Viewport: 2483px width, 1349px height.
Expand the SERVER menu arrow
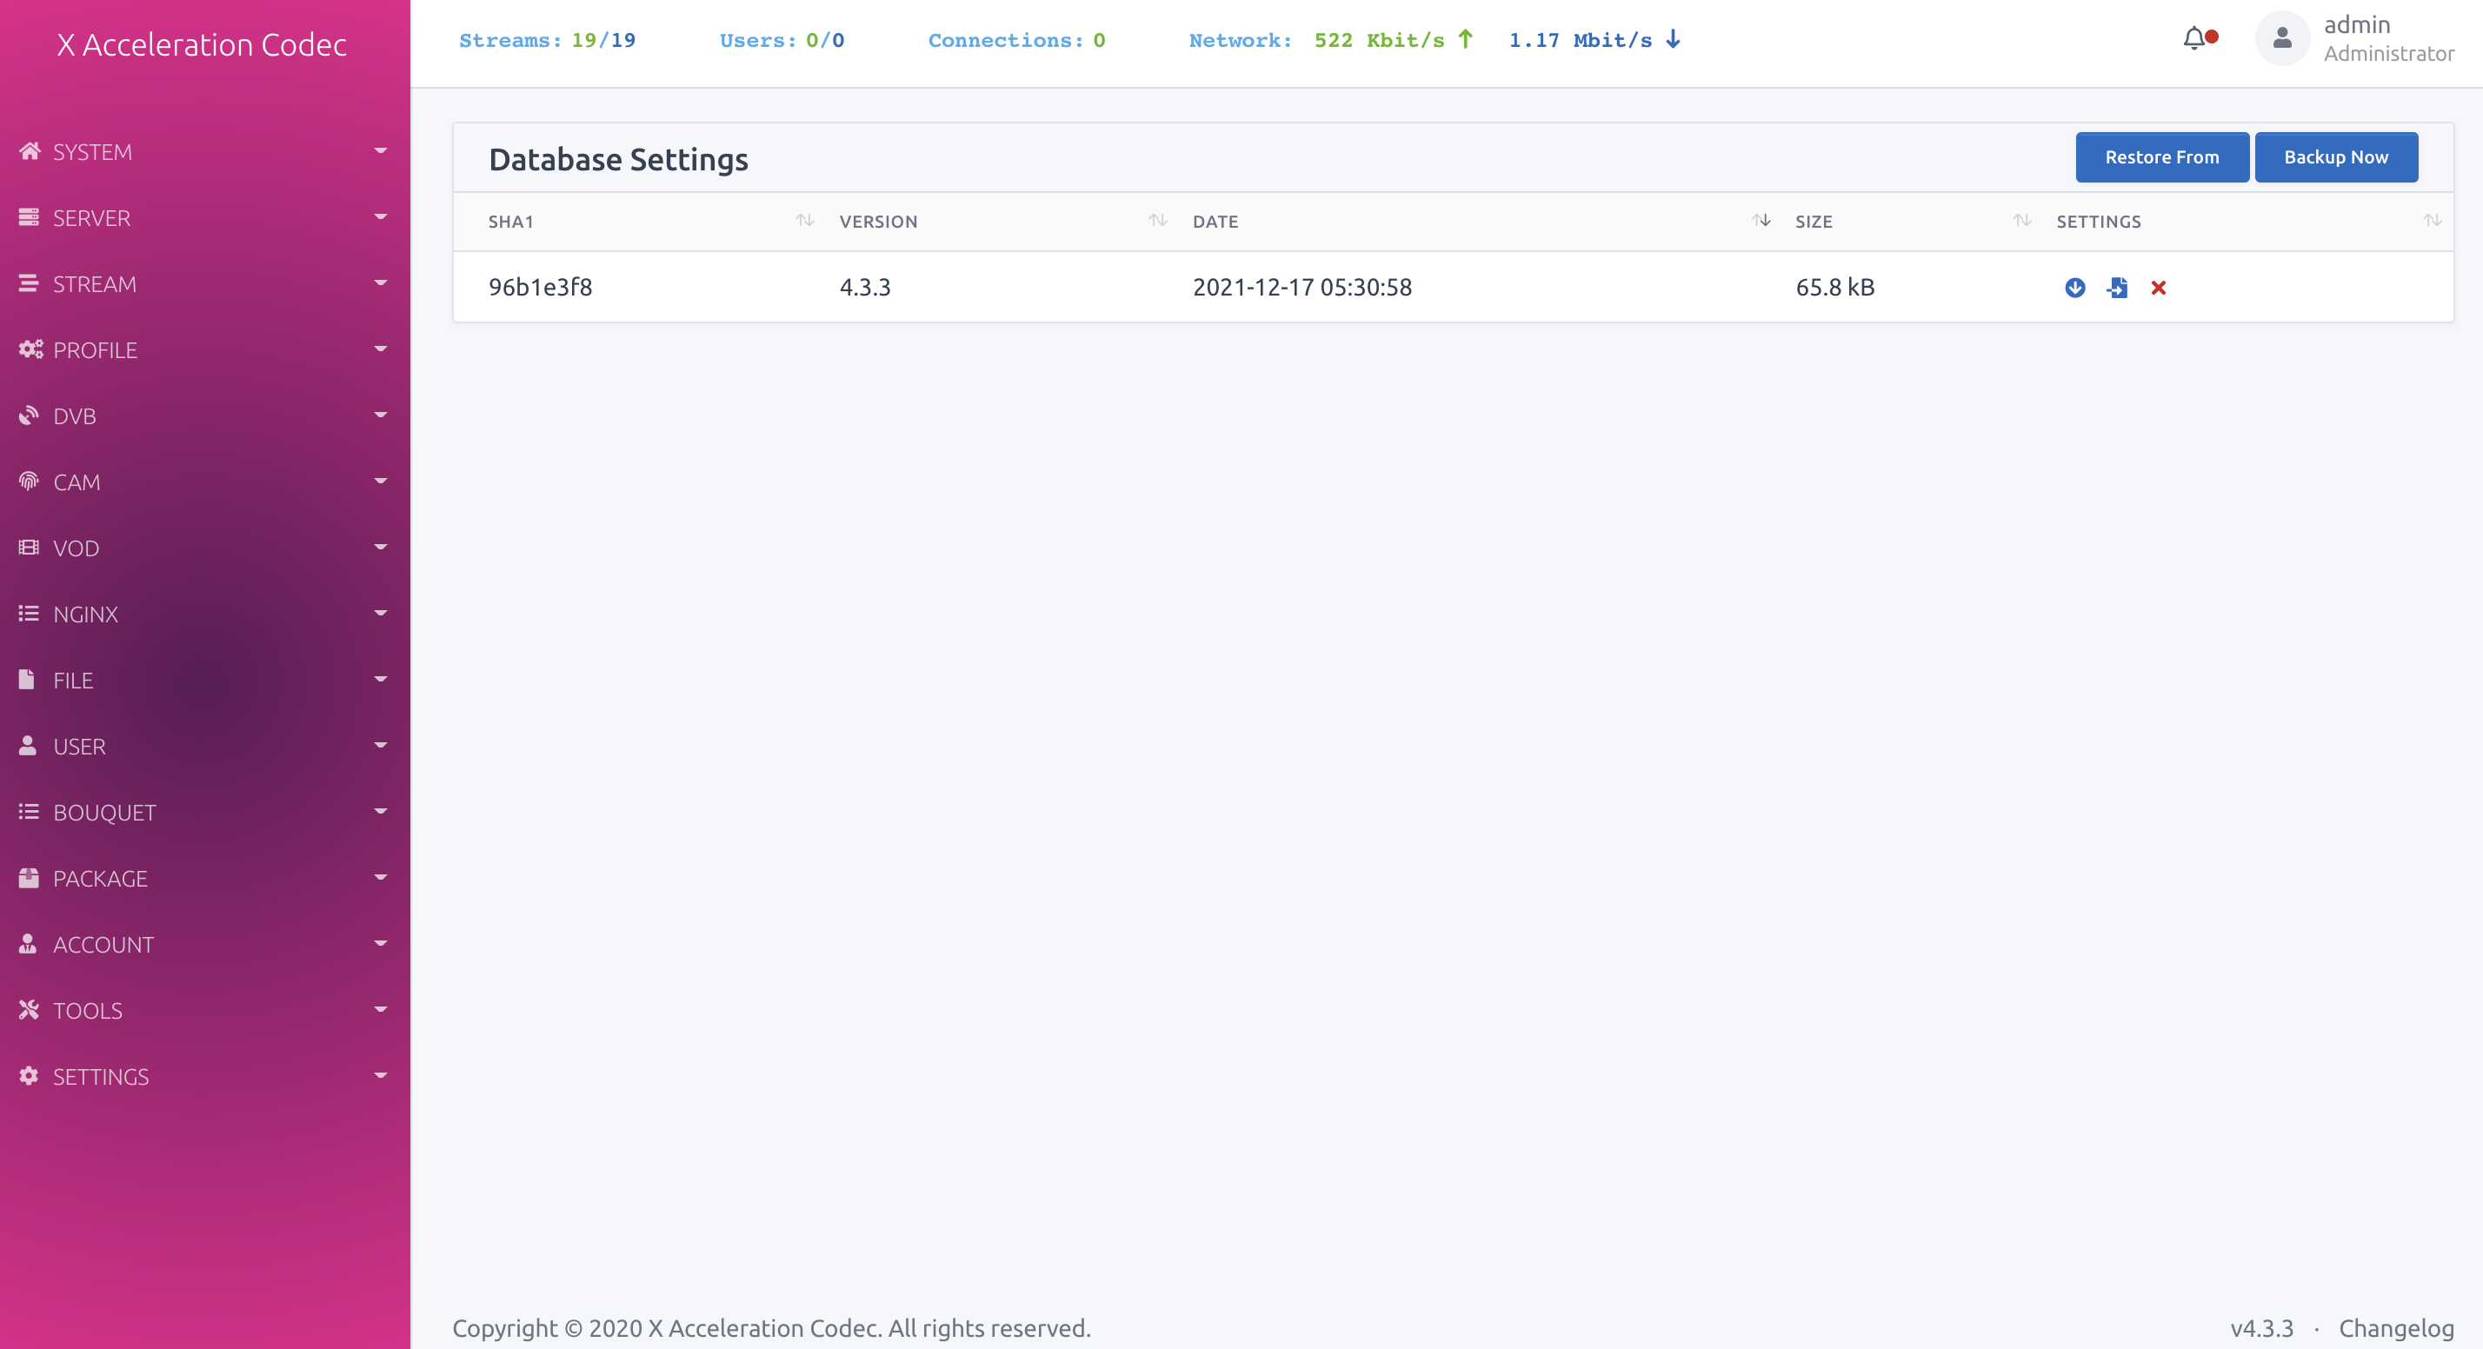tap(380, 216)
